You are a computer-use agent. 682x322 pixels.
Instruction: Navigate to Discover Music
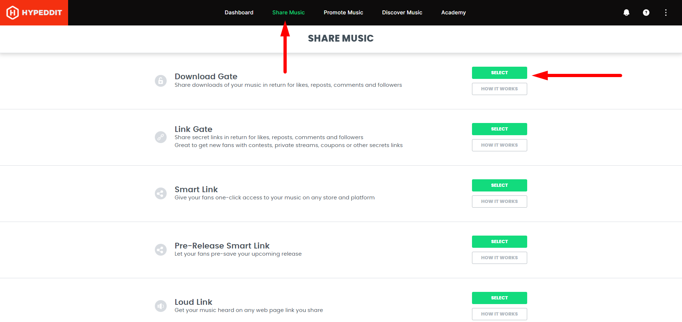tap(402, 13)
